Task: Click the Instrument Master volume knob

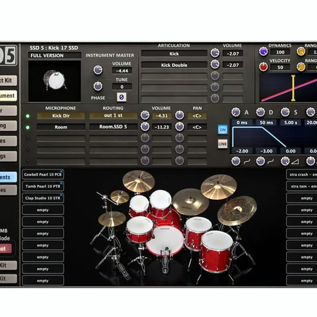Action: [x=98, y=70]
